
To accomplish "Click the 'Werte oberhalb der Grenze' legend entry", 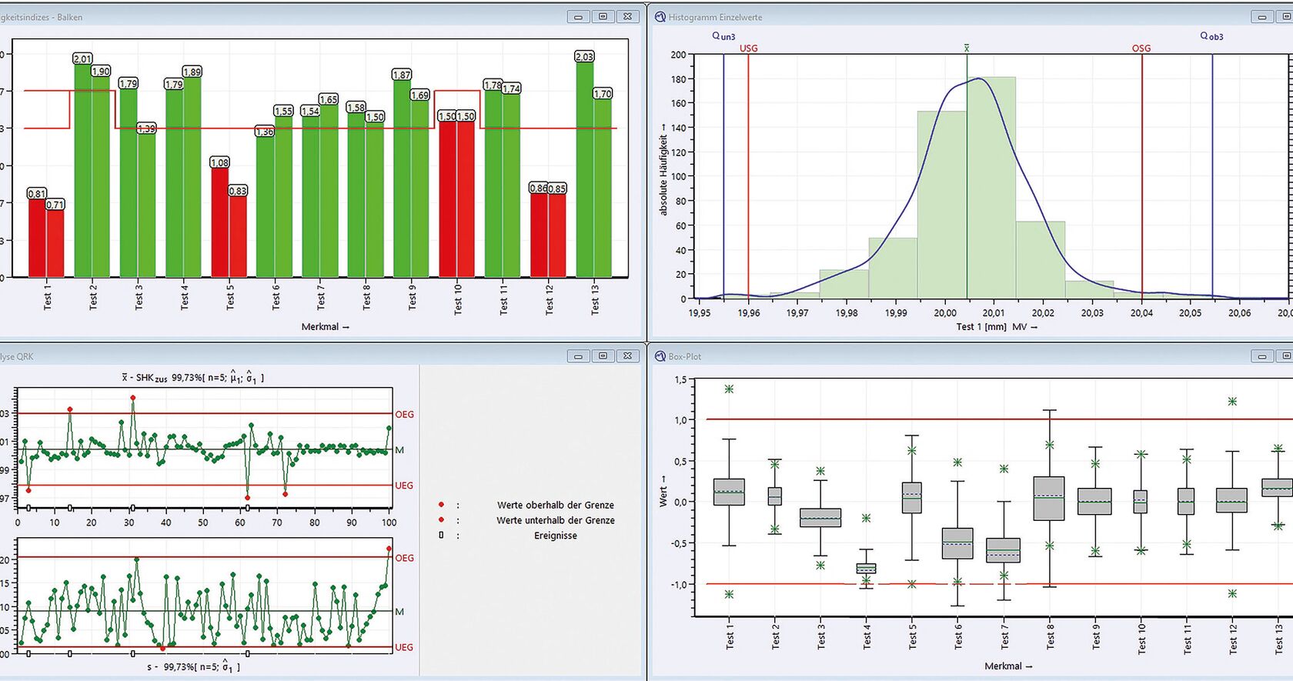I will pyautogui.click(x=555, y=505).
